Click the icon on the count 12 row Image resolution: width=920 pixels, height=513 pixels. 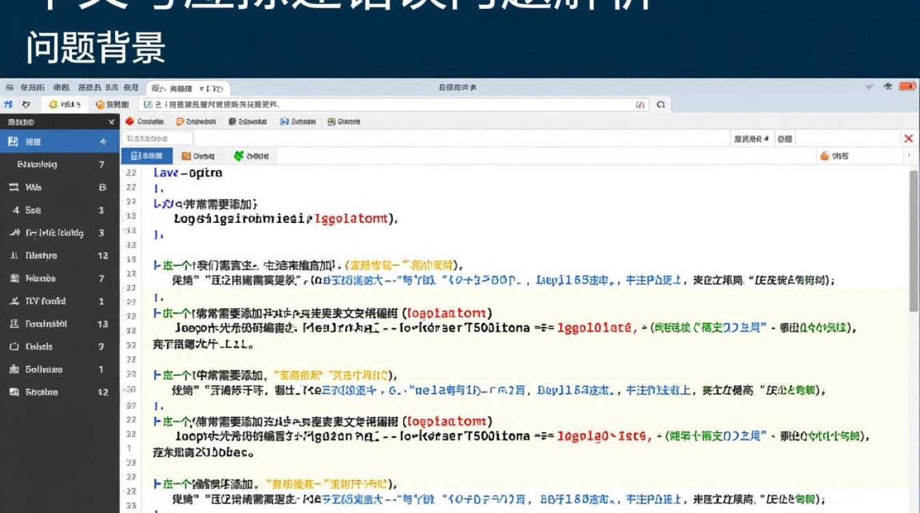coord(13,255)
